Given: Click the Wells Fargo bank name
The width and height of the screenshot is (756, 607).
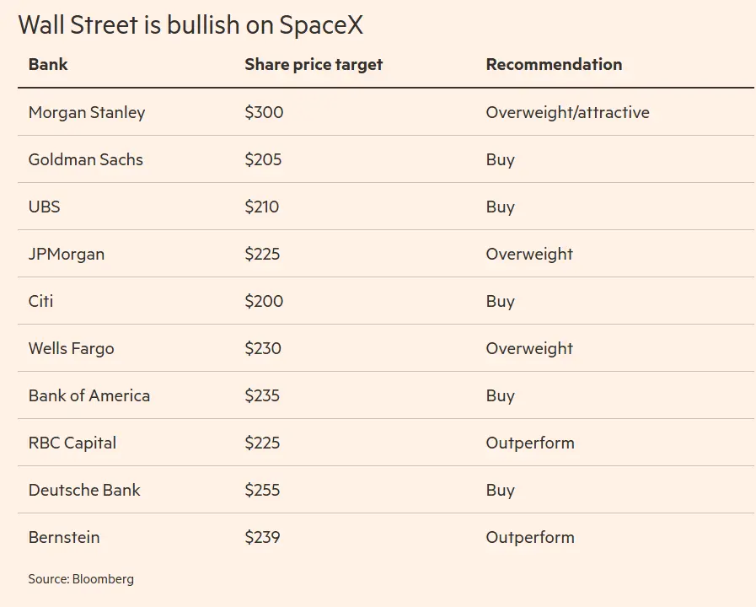Looking at the screenshot, I should point(72,348).
